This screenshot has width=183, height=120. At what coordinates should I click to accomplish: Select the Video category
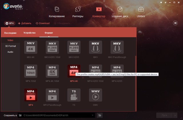pos(10,40)
